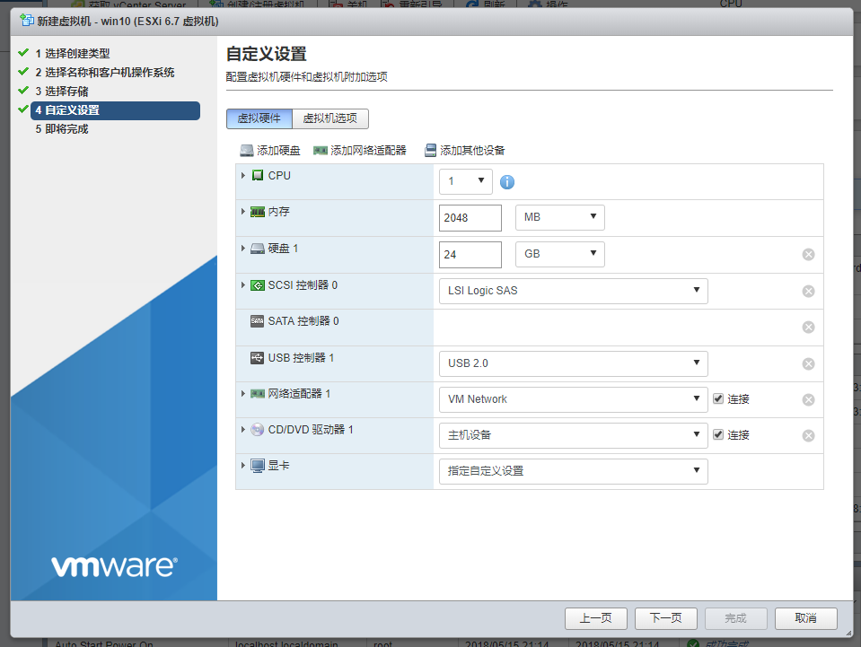861x647 pixels.
Task: Click the 添加网络适配器 link
Action: (360, 151)
